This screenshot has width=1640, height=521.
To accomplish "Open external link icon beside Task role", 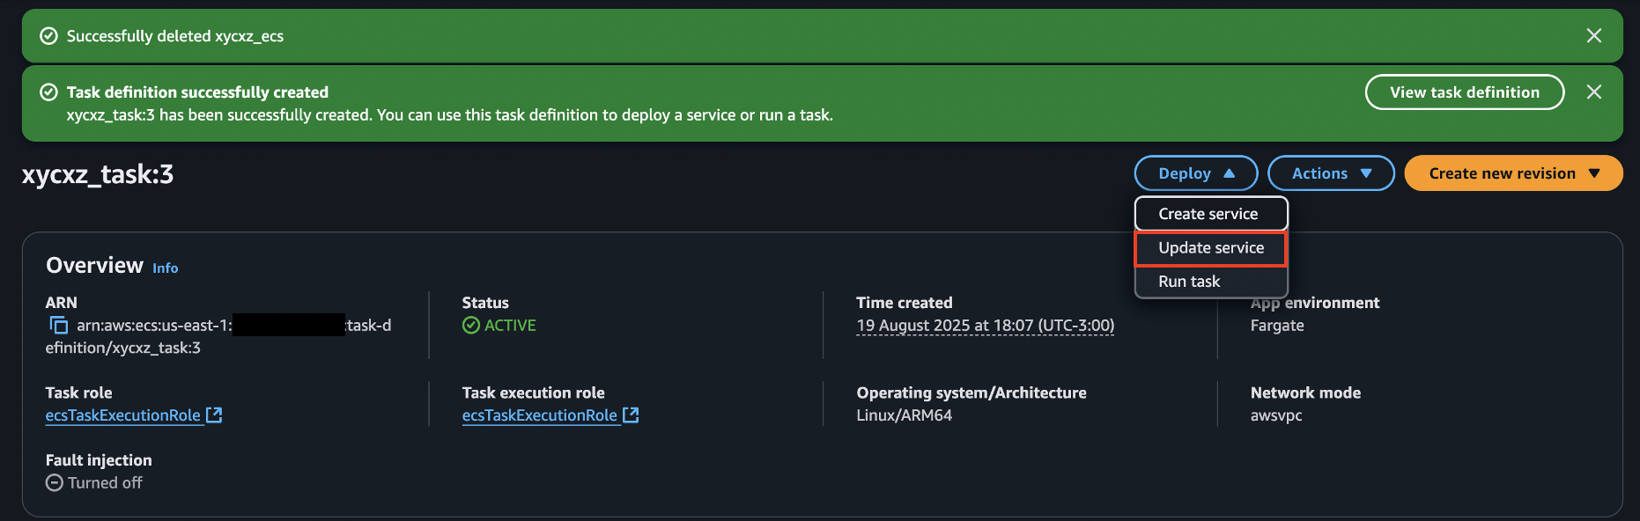I will click(214, 415).
